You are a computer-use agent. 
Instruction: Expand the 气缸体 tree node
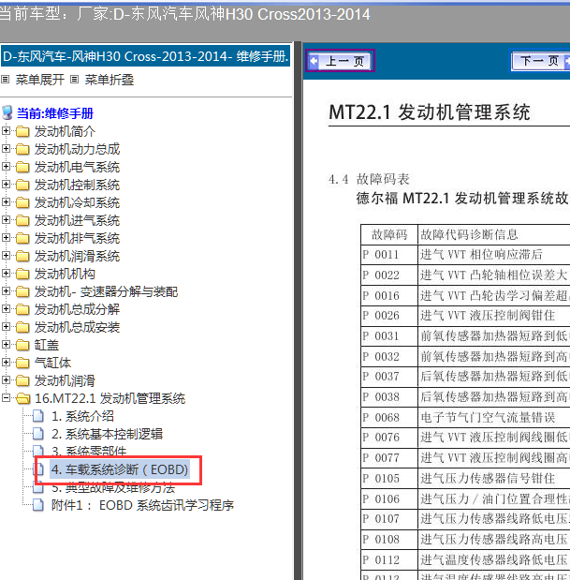[x=6, y=362]
